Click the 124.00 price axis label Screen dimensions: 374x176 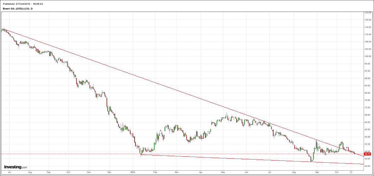point(367,13)
